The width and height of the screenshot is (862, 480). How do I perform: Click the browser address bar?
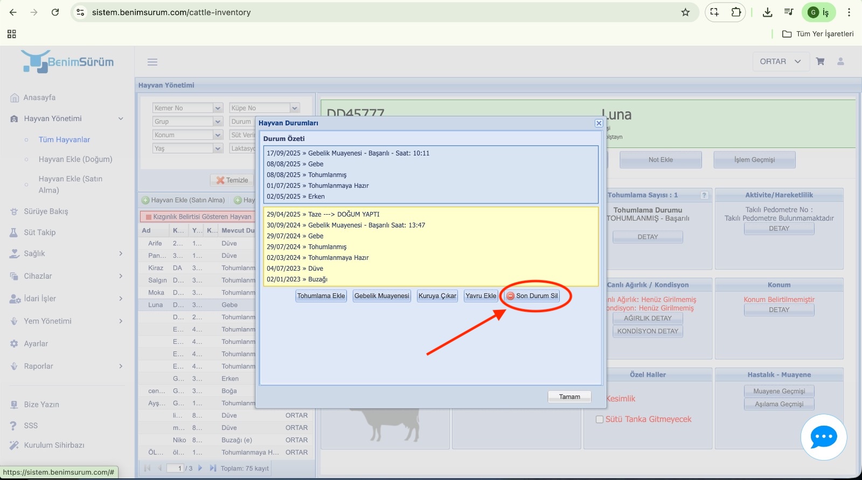click(x=377, y=12)
